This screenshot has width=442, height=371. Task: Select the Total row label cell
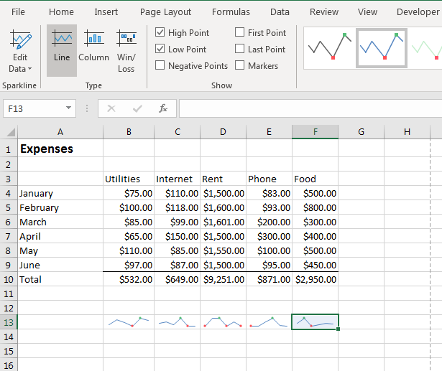click(60, 279)
